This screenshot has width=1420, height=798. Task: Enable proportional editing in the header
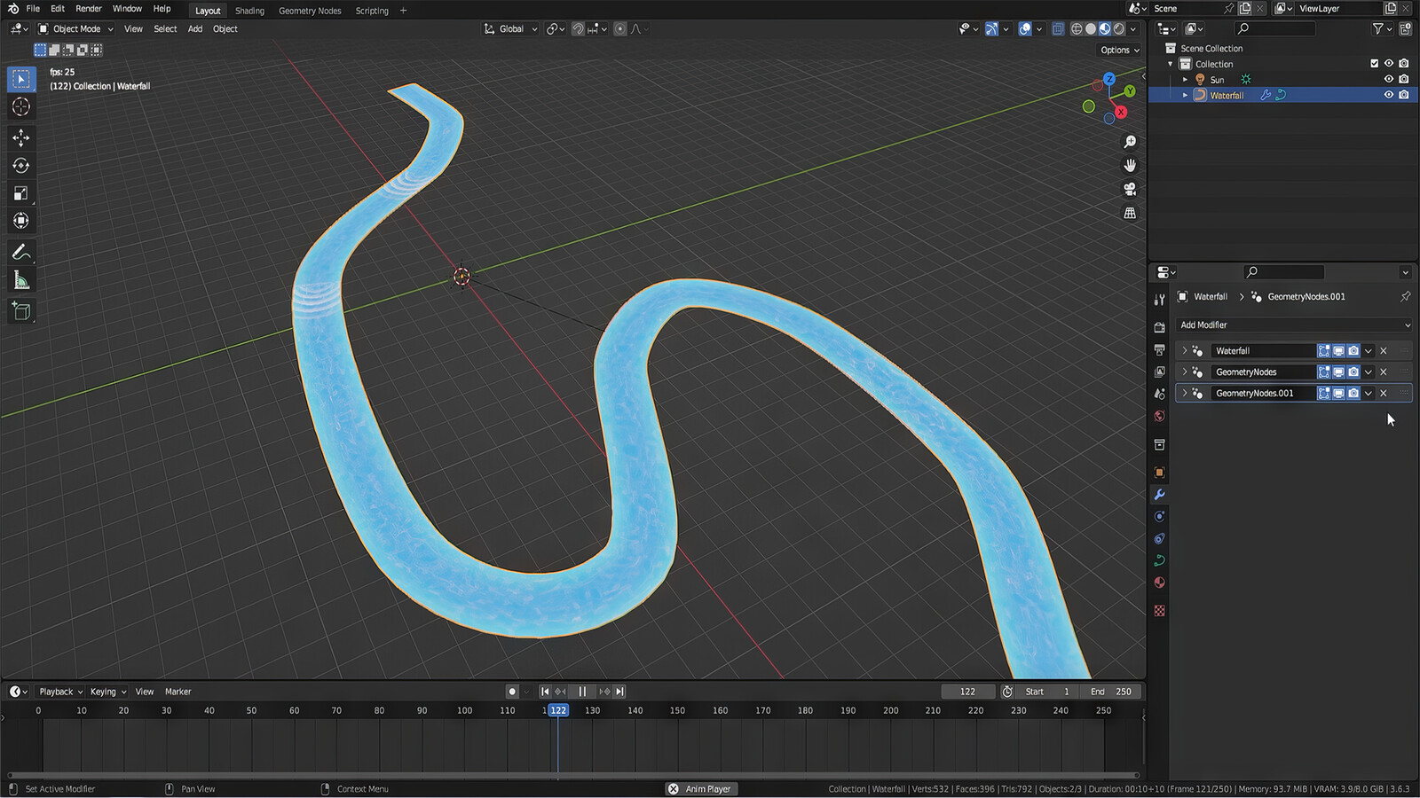pyautogui.click(x=619, y=28)
